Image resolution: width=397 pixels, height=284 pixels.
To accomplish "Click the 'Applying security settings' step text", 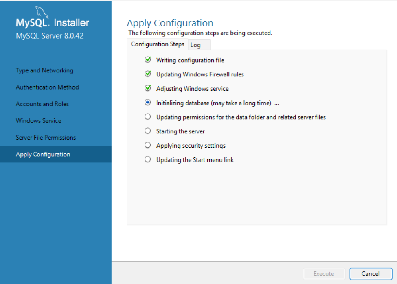I will pyautogui.click(x=191, y=146).
